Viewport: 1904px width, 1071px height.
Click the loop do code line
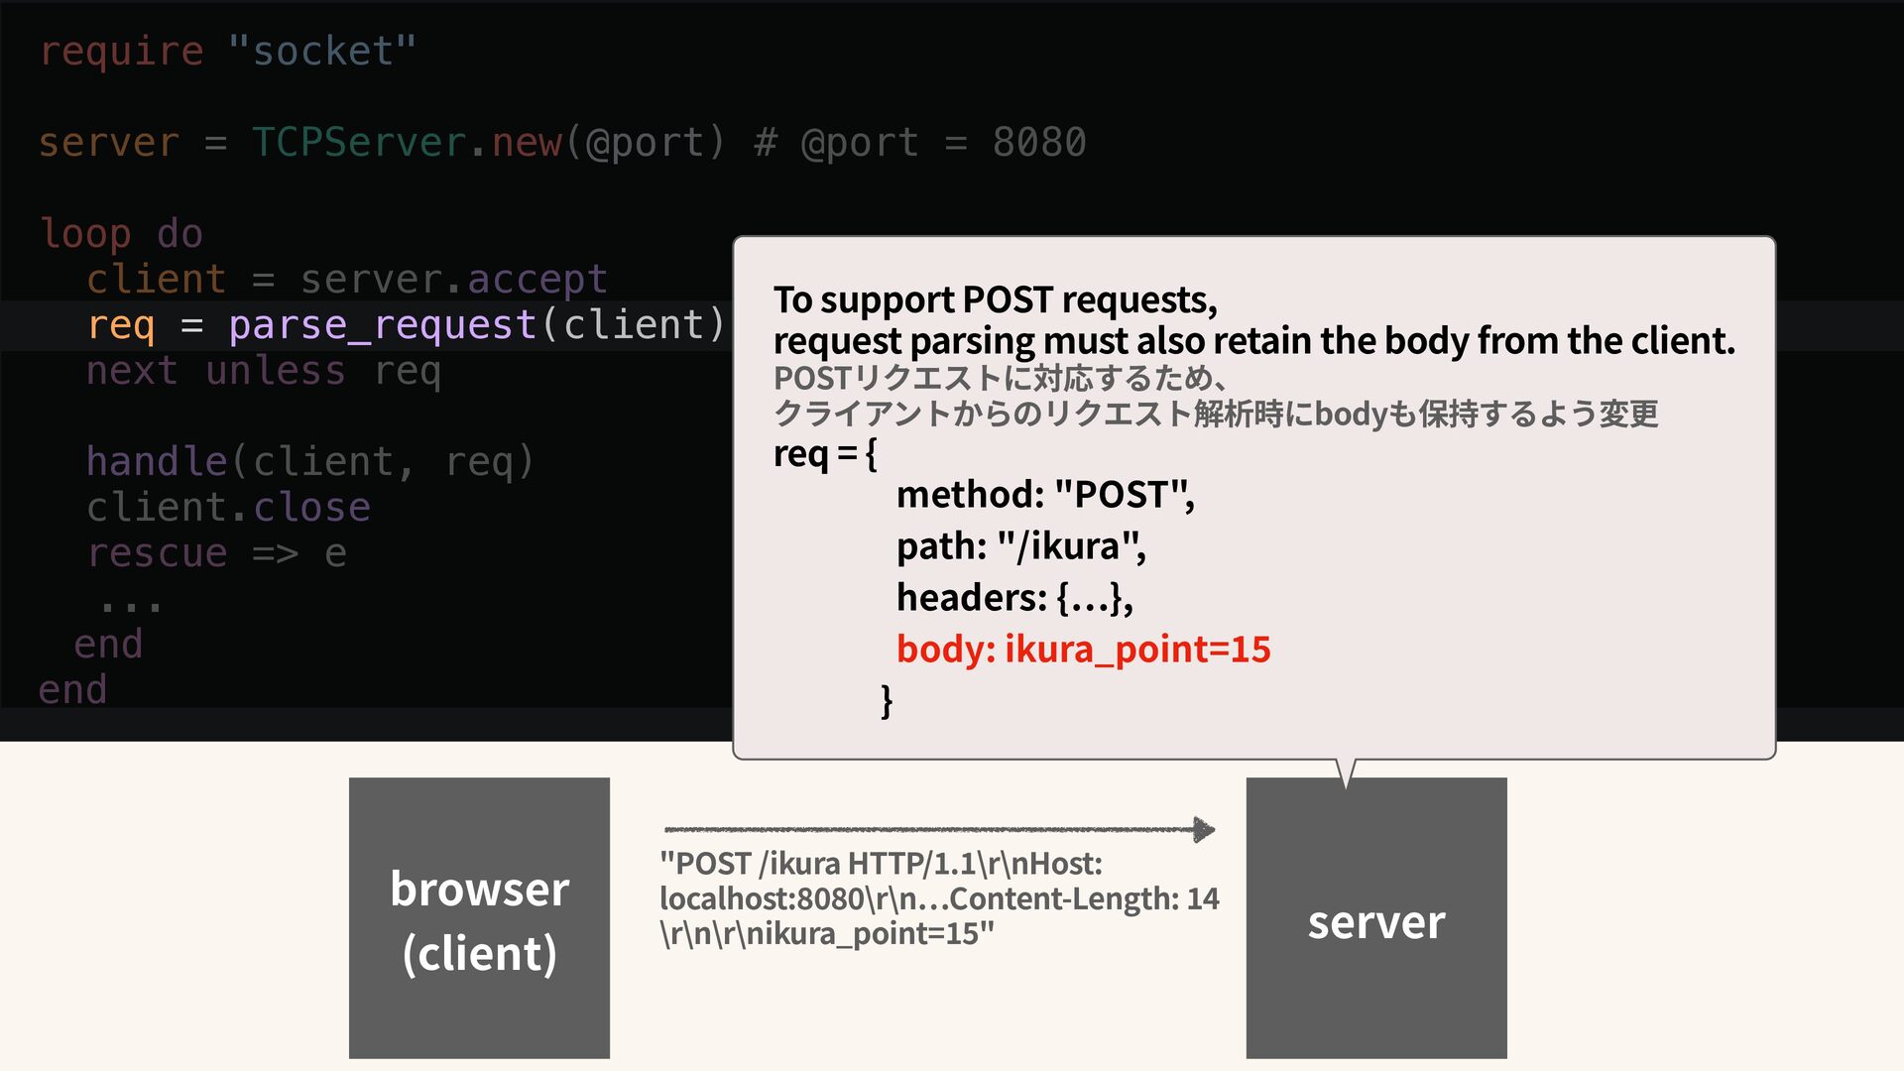click(x=121, y=234)
